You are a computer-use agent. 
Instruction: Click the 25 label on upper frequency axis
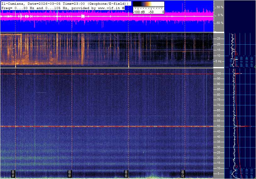click(x=218, y=39)
